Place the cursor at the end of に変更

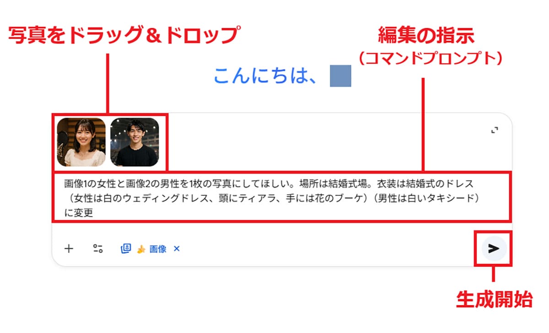[94, 213]
